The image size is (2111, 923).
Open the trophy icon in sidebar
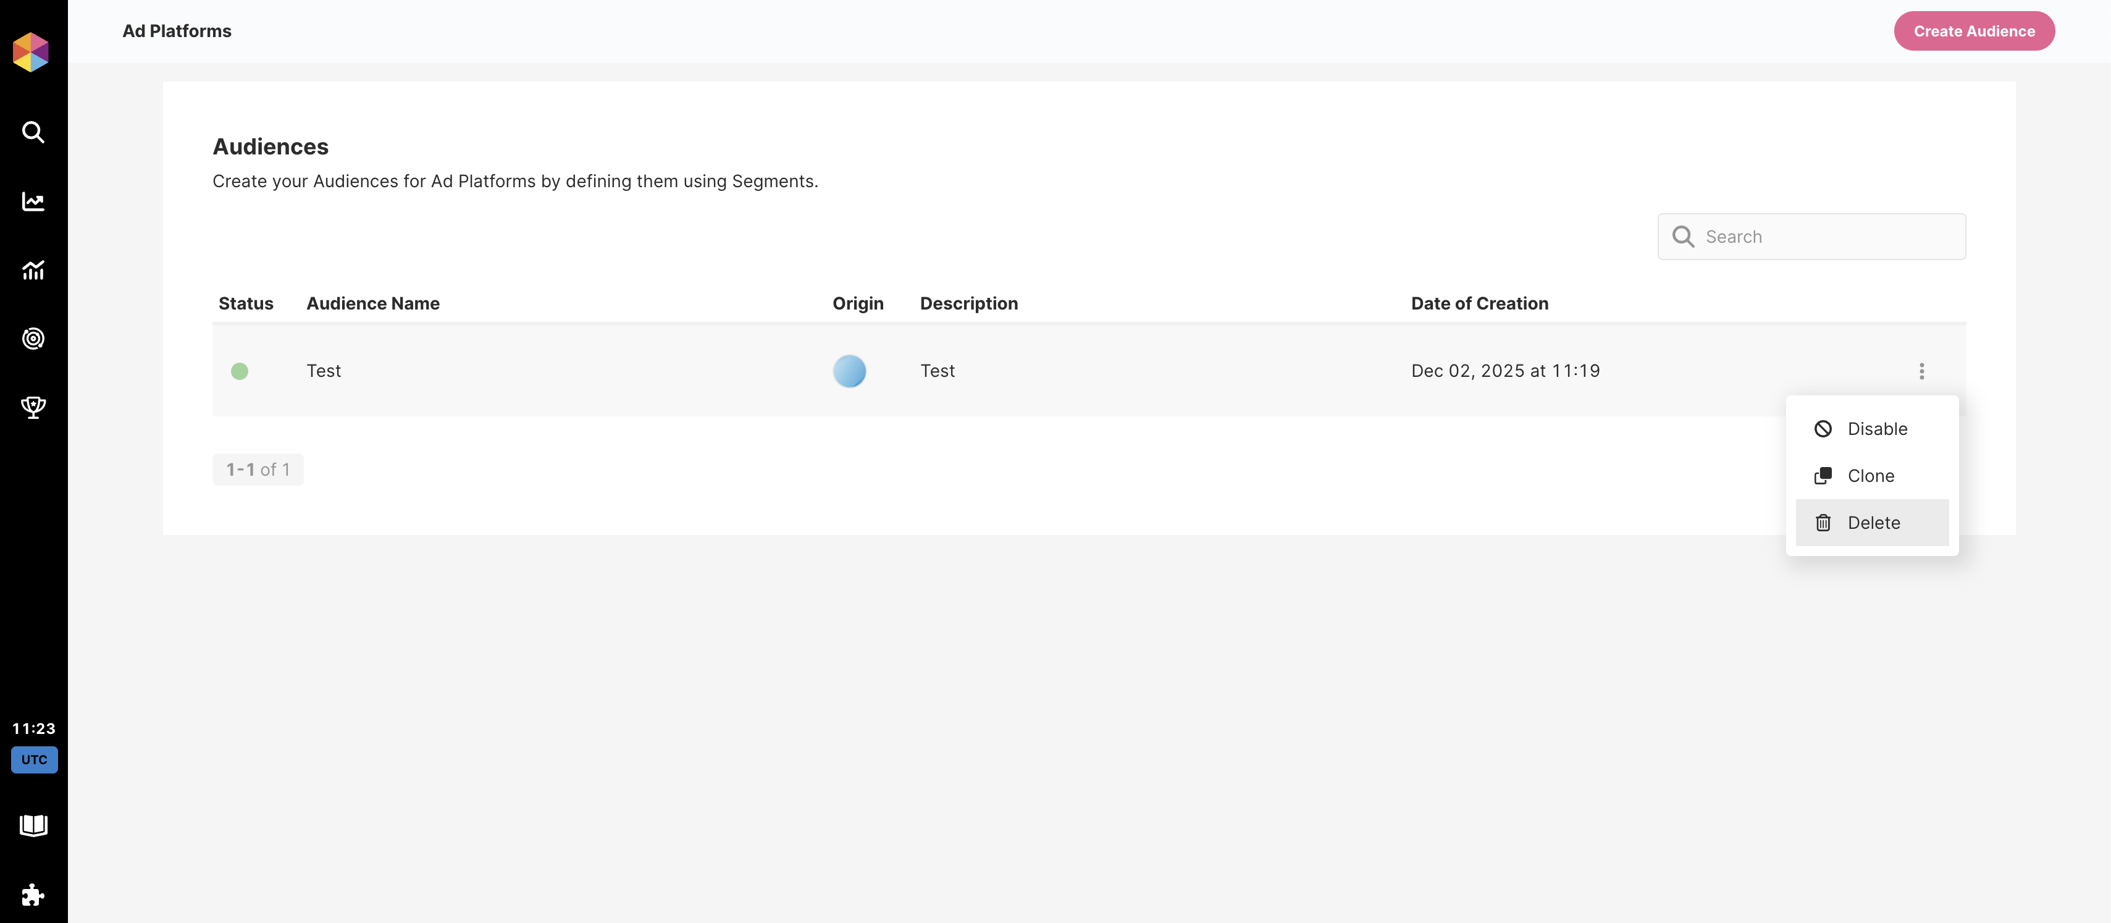(x=33, y=407)
